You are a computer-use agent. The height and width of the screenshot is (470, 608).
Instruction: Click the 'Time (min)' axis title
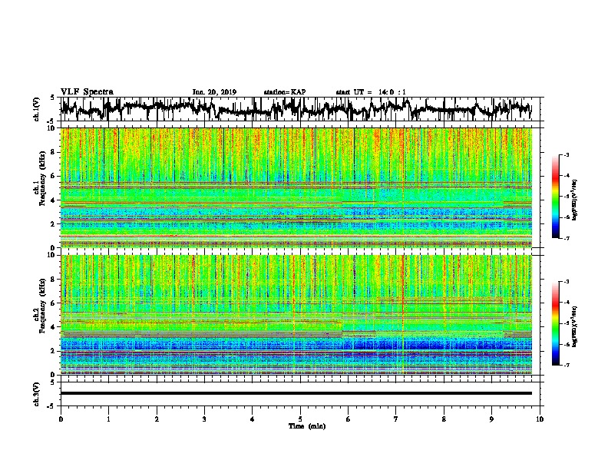point(307,426)
